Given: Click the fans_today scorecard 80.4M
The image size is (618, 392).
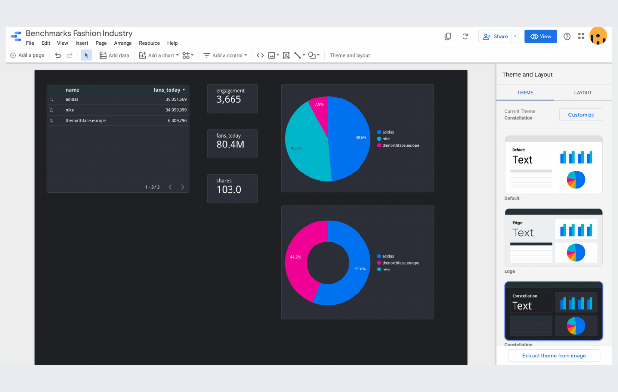Looking at the screenshot, I should pyautogui.click(x=232, y=144).
